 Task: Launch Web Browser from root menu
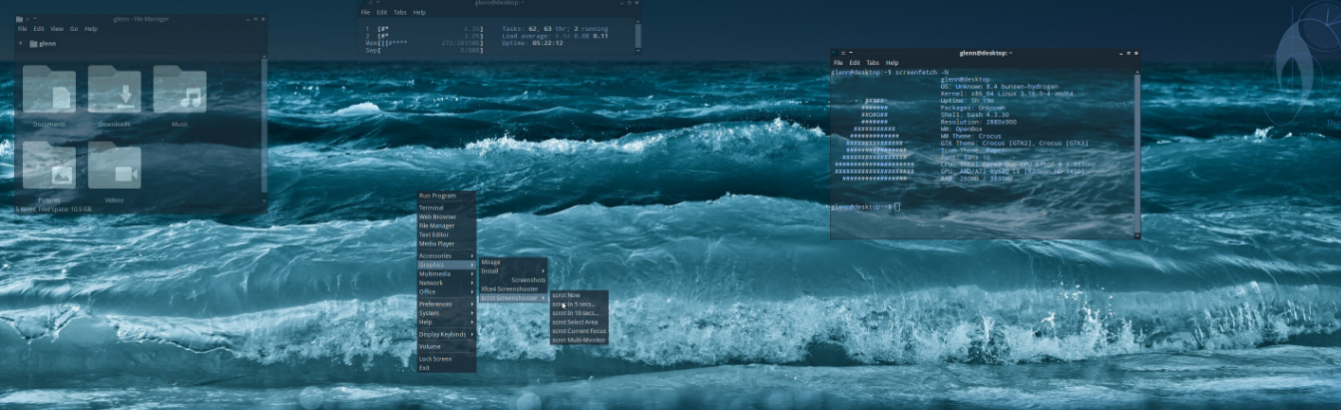[446, 216]
